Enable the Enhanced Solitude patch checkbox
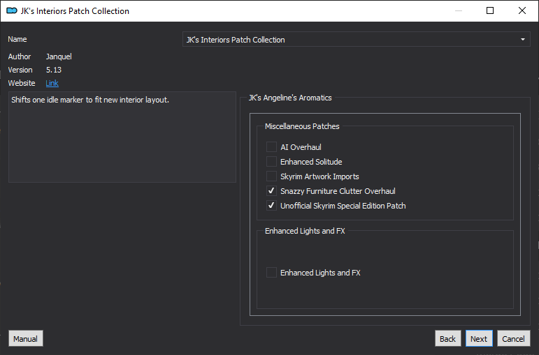This screenshot has width=539, height=355. [x=271, y=162]
